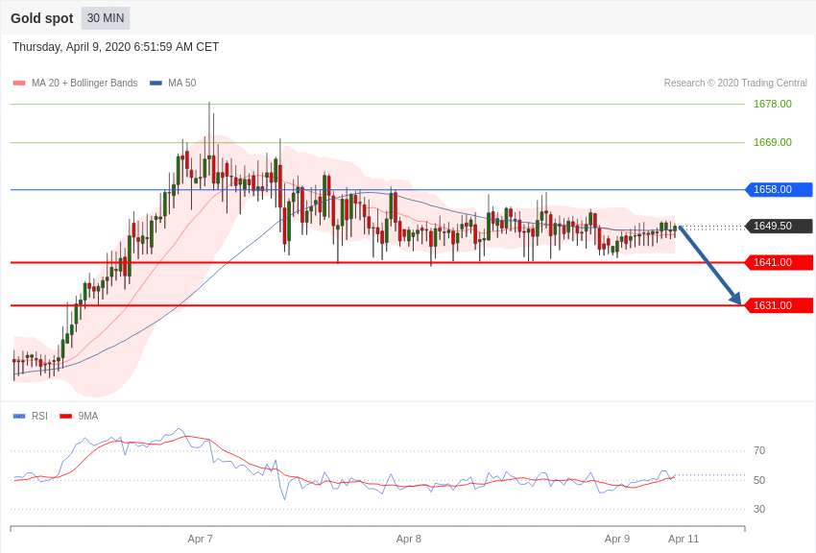
Task: Click the Research © 2020 Trading Central credit
Action: point(735,83)
